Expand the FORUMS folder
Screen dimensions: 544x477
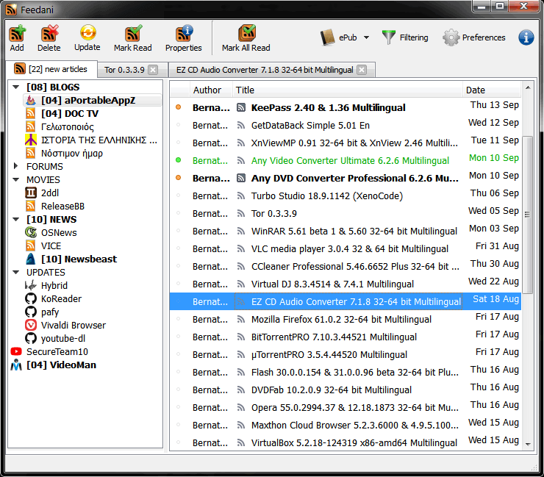(x=18, y=167)
